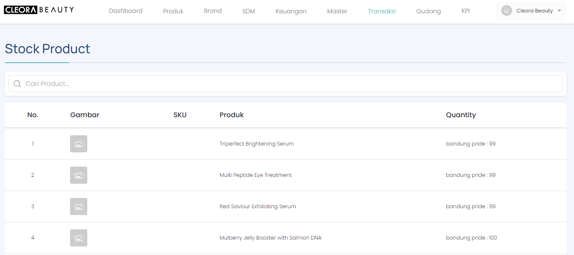Open the Master menu

[337, 11]
